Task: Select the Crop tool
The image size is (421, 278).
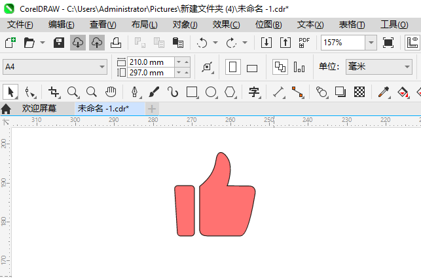Action: (x=54, y=92)
